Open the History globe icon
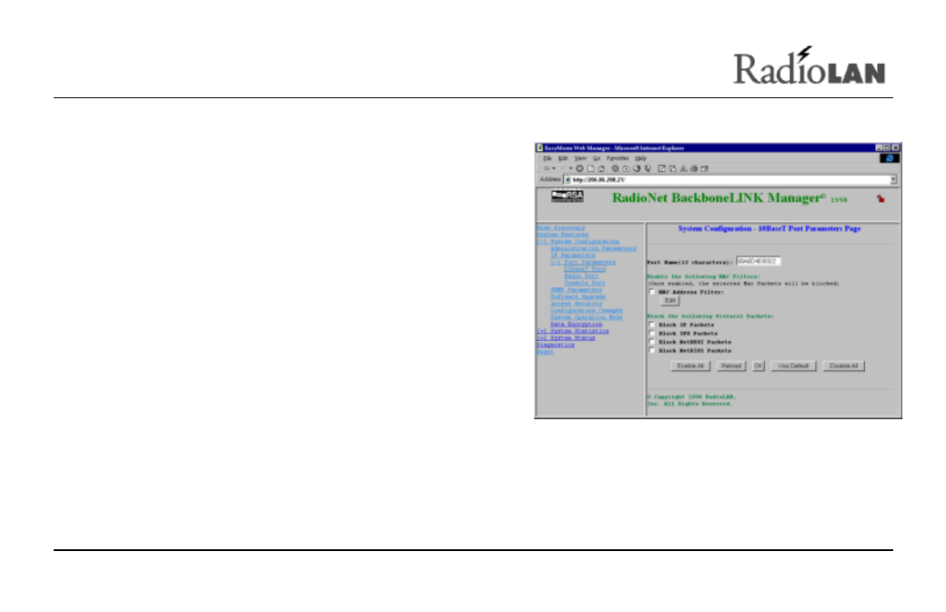The height and width of the screenshot is (612, 946). (637, 169)
